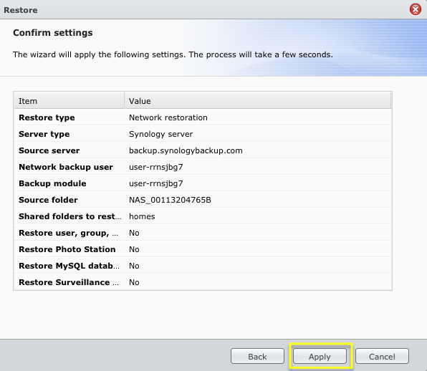The image size is (427, 371).
Task: Select the Item column header
Action: 69,101
